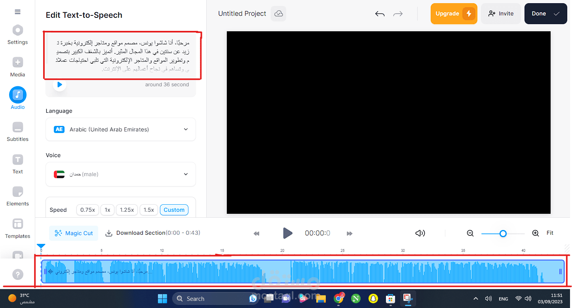Open the Language dropdown showing Arabic (United Arab Emirates)
Image resolution: width=572 pixels, height=308 pixels.
(121, 129)
